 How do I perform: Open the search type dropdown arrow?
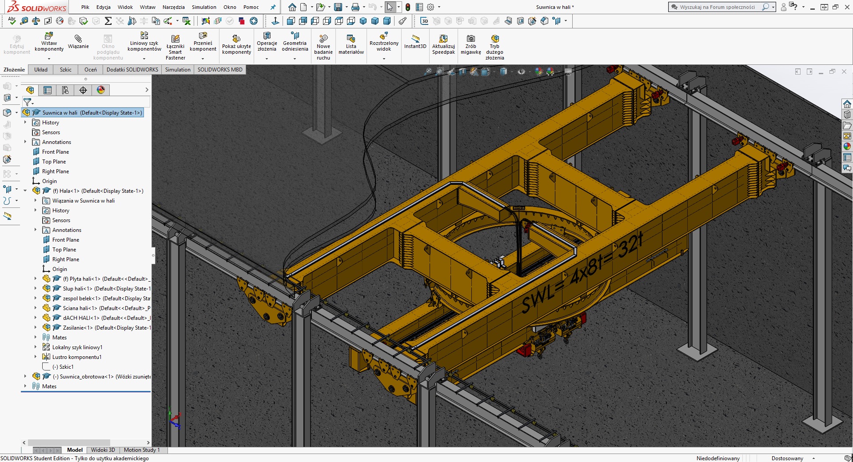tap(773, 7)
